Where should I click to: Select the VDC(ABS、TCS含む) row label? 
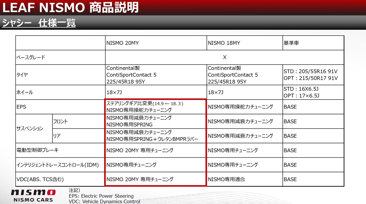40,179
